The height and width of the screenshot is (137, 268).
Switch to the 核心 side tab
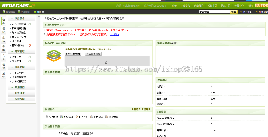click(4, 21)
